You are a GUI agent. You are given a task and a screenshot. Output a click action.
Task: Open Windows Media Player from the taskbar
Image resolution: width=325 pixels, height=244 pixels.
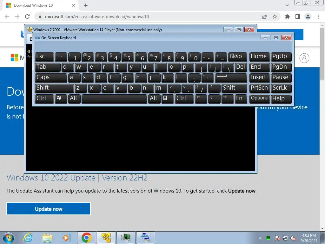(x=67, y=238)
